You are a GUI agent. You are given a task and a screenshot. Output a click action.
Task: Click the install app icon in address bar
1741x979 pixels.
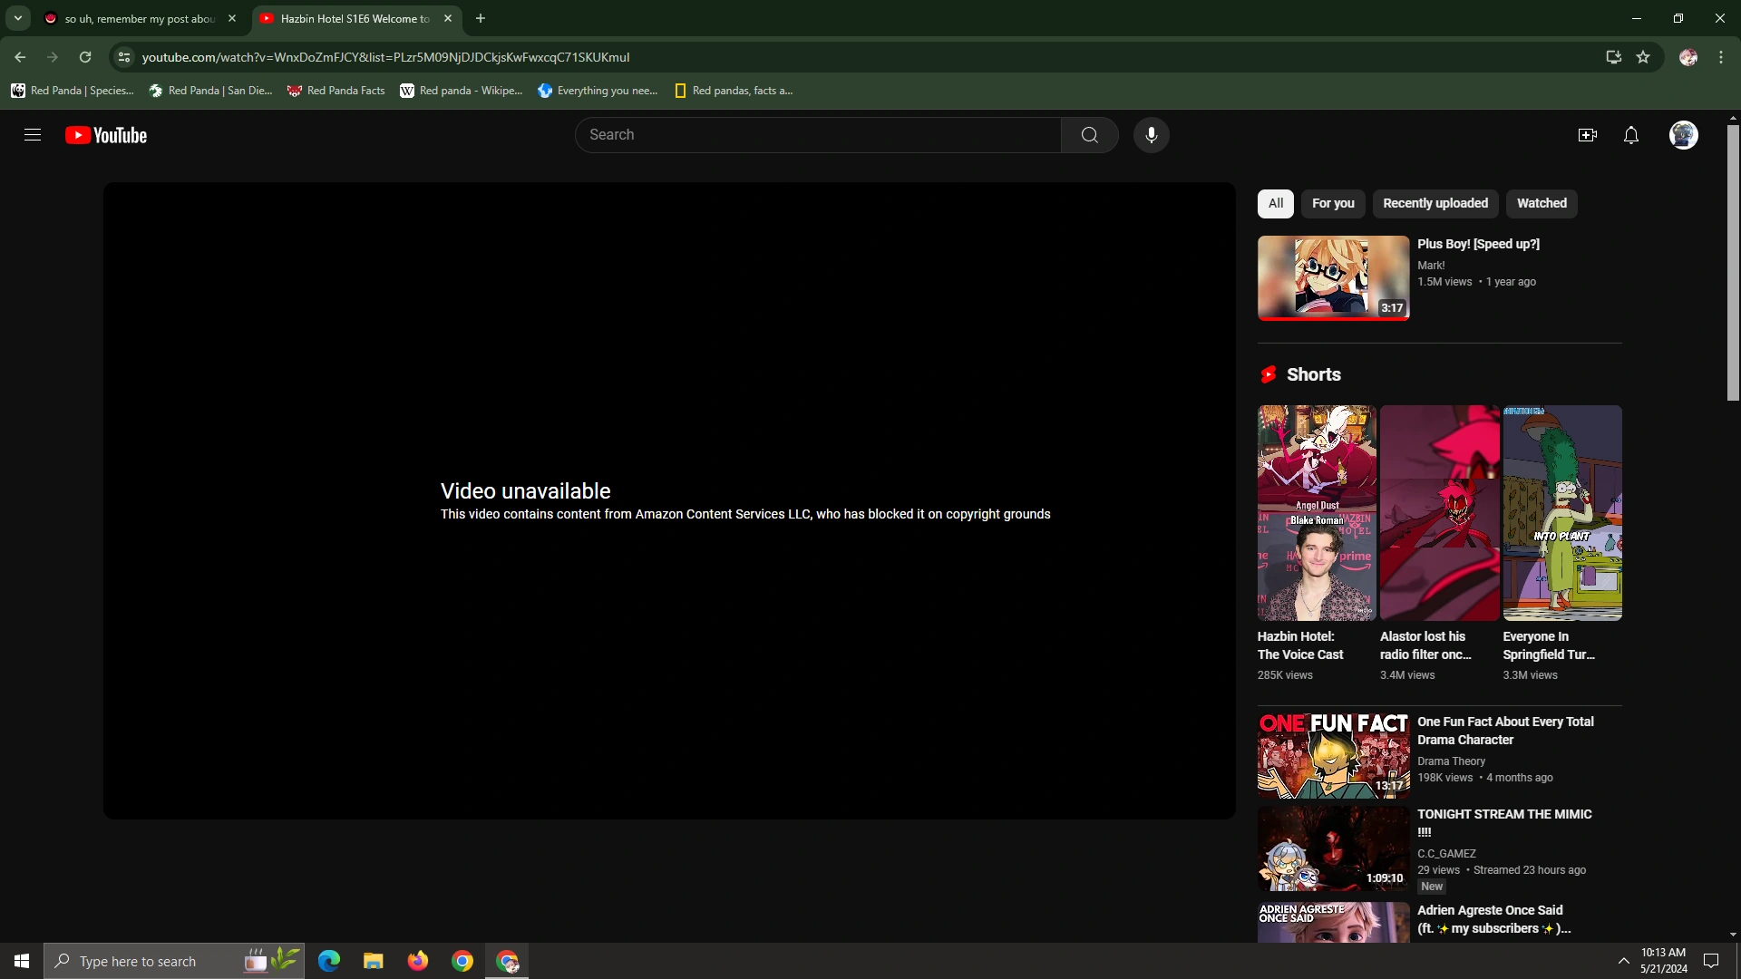tap(1613, 57)
